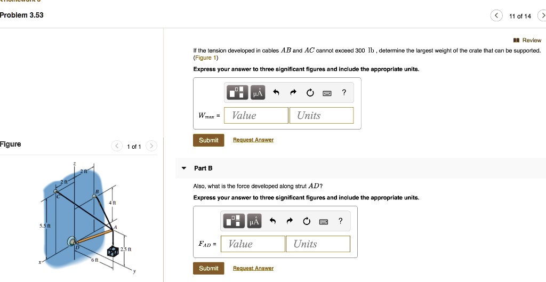Go to the previous problem arrow
This screenshot has width=546, height=282.
coord(496,16)
